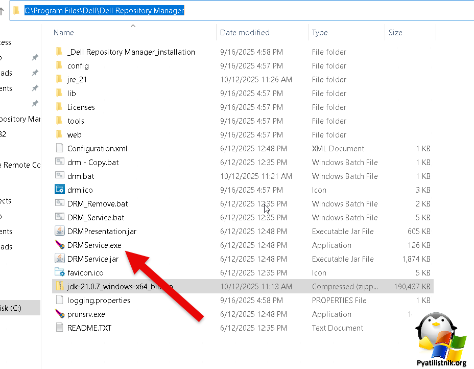Select the favicon.ico file icon
Screen dimensions: 474x369
pos(60,273)
